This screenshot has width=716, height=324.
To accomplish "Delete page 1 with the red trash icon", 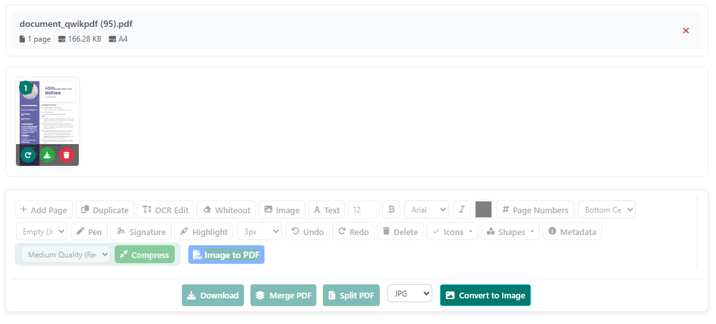I will tap(67, 155).
